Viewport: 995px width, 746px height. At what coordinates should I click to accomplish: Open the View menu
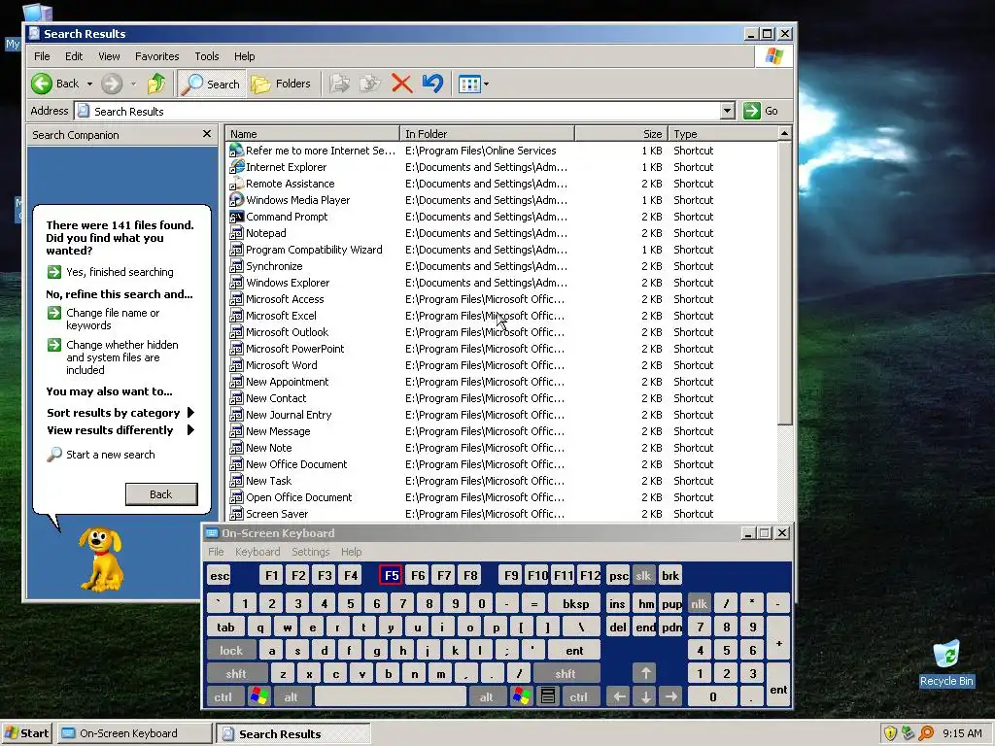click(109, 56)
